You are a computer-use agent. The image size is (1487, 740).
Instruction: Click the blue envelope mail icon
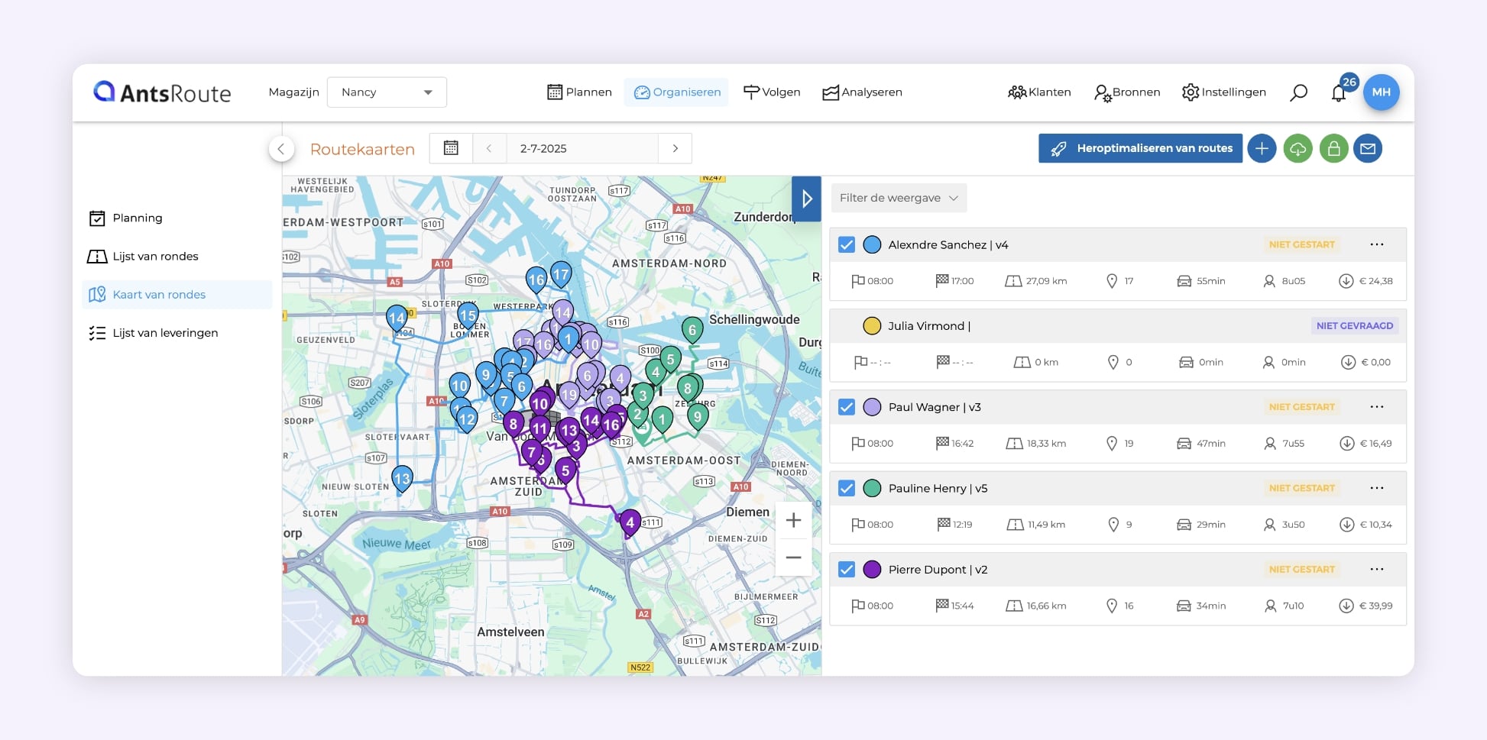(1368, 148)
